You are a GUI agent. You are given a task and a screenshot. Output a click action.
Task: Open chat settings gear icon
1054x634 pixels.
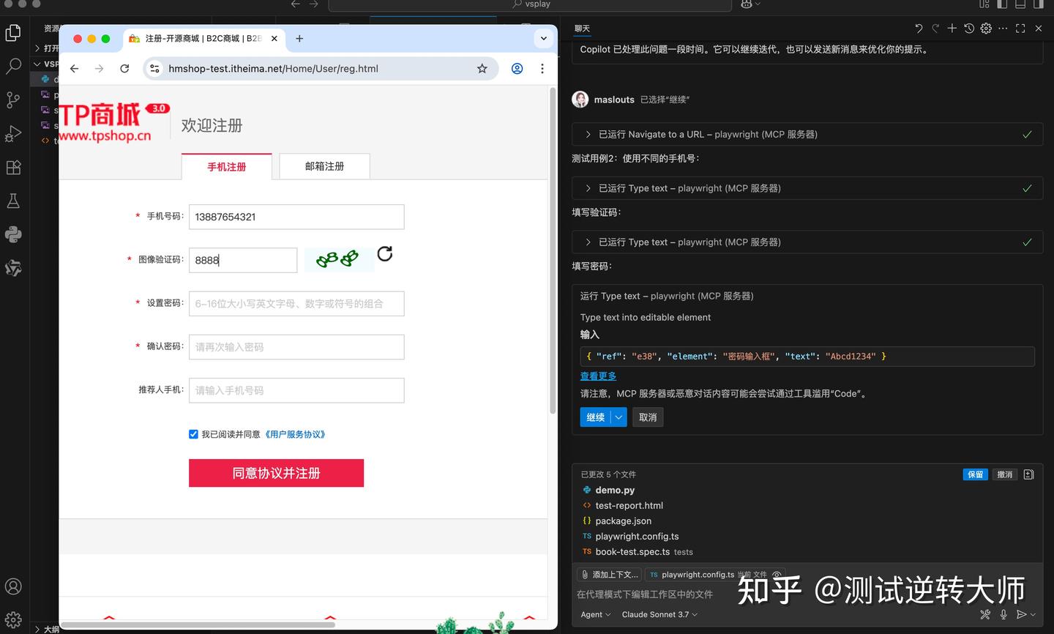[986, 29]
